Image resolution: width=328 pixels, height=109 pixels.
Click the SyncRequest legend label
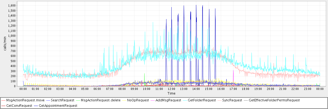232,100
